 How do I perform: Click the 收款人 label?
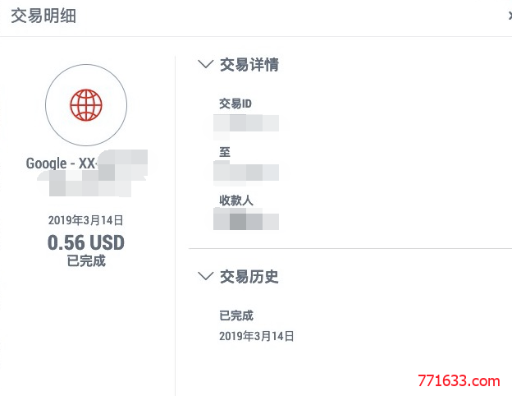(236, 200)
